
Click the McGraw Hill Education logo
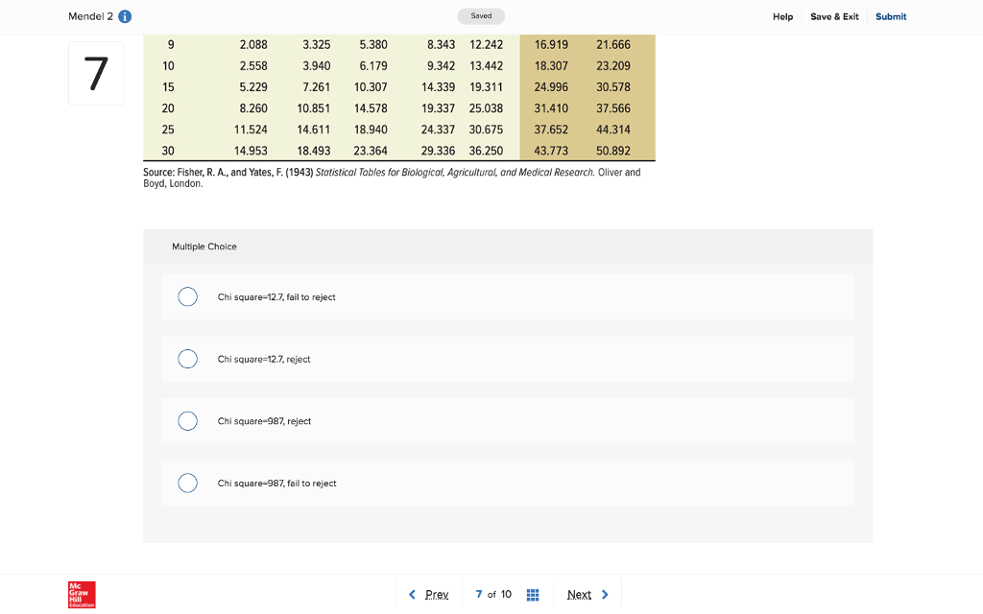(82, 594)
